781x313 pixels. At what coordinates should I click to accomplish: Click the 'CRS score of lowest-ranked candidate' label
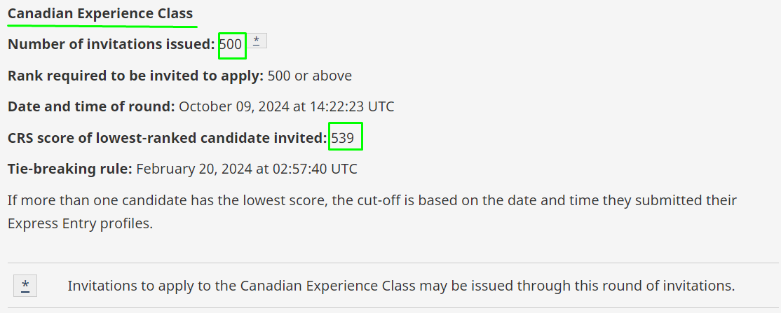pyautogui.click(x=168, y=138)
